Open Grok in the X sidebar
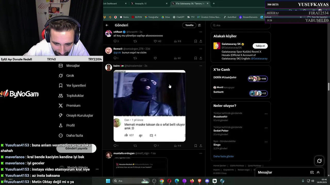Image resolution: width=330 pixels, height=185 pixels. coord(67,76)
